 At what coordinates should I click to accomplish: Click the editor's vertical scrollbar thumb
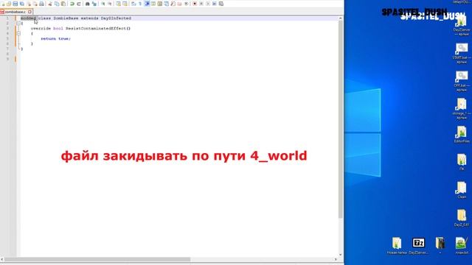pos(341,119)
